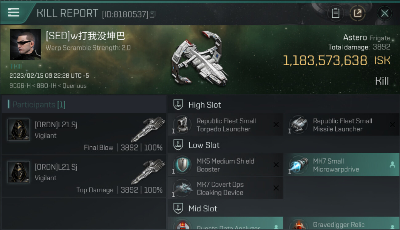Select the MK7 Covert Ops Cloaking Device icon

[182, 188]
